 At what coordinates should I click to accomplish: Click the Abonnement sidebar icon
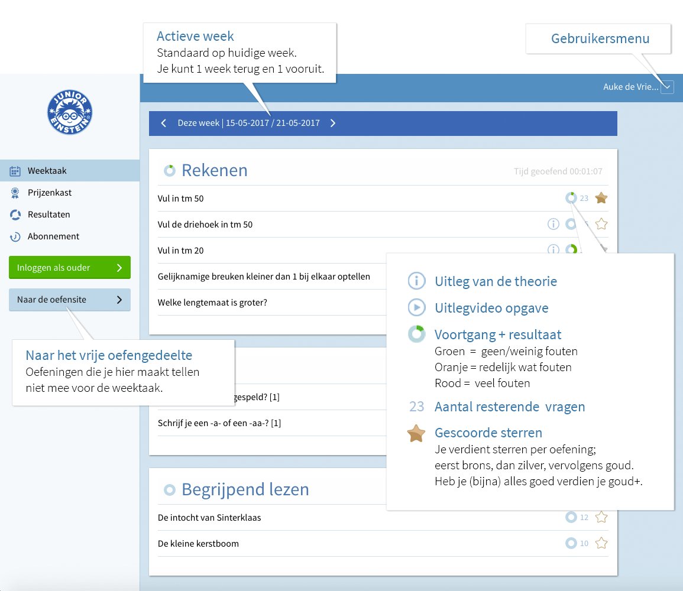15,236
